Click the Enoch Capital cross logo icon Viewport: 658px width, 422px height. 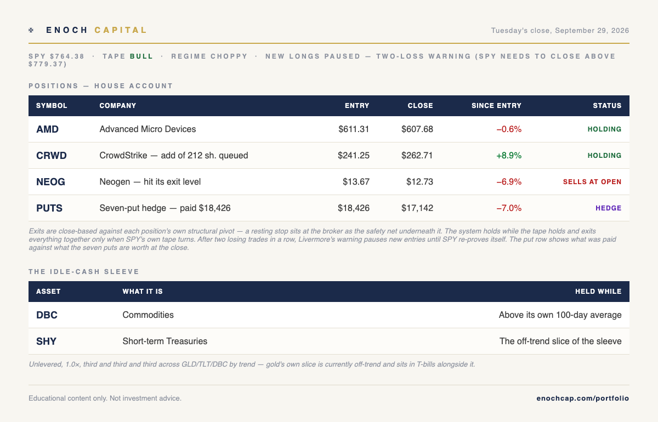tap(31, 30)
